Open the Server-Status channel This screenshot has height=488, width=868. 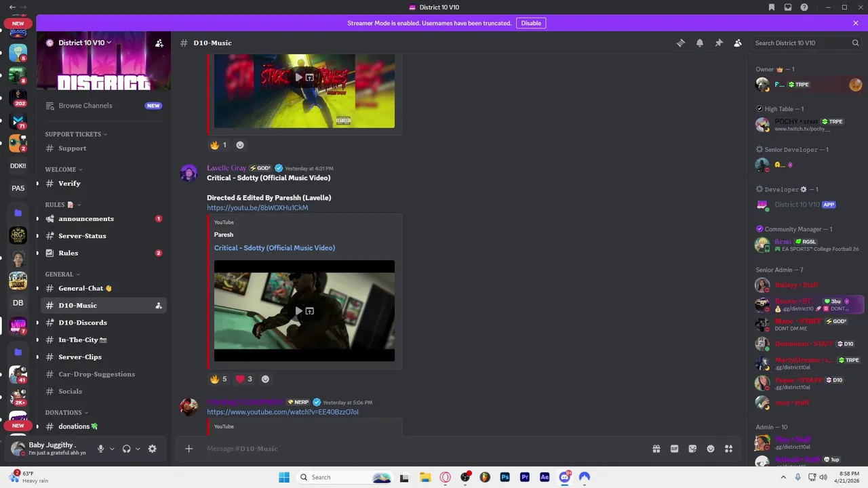[x=104, y=236]
